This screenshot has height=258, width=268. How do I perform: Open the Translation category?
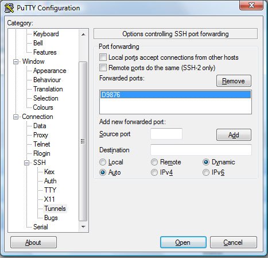[x=48, y=89]
